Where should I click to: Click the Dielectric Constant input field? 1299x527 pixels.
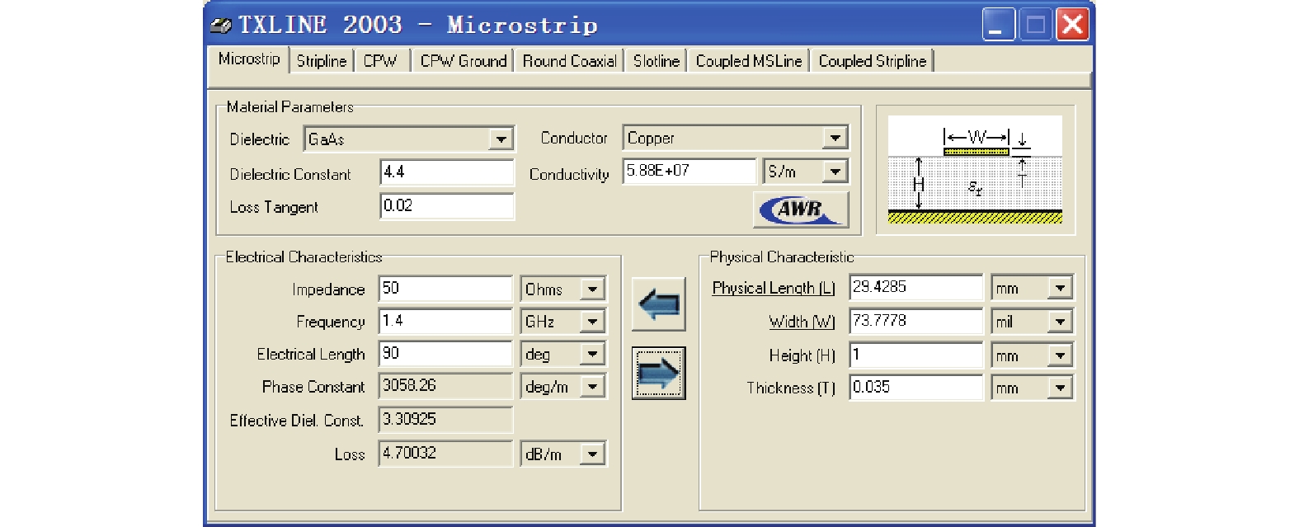click(x=446, y=172)
